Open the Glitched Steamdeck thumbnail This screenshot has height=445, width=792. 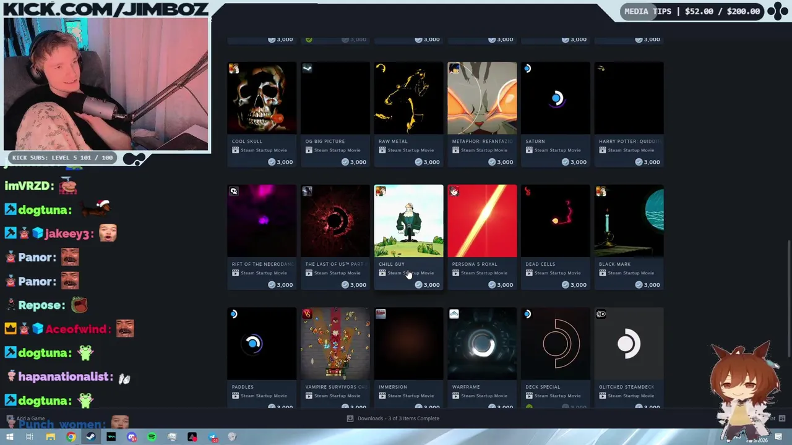[x=629, y=343]
